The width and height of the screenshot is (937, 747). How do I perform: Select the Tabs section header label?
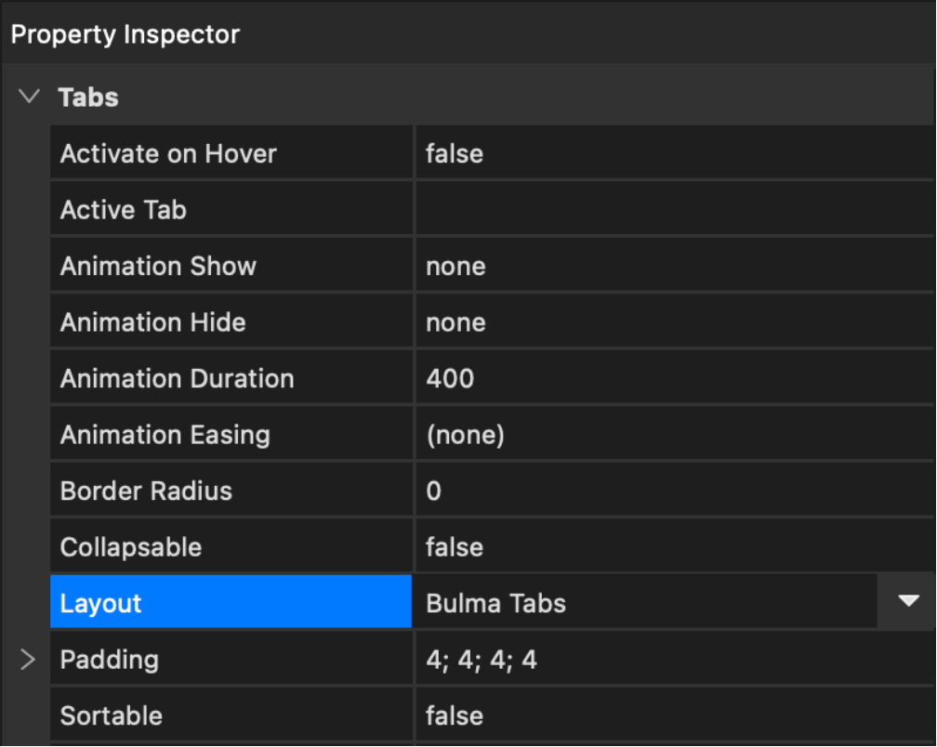tap(88, 97)
